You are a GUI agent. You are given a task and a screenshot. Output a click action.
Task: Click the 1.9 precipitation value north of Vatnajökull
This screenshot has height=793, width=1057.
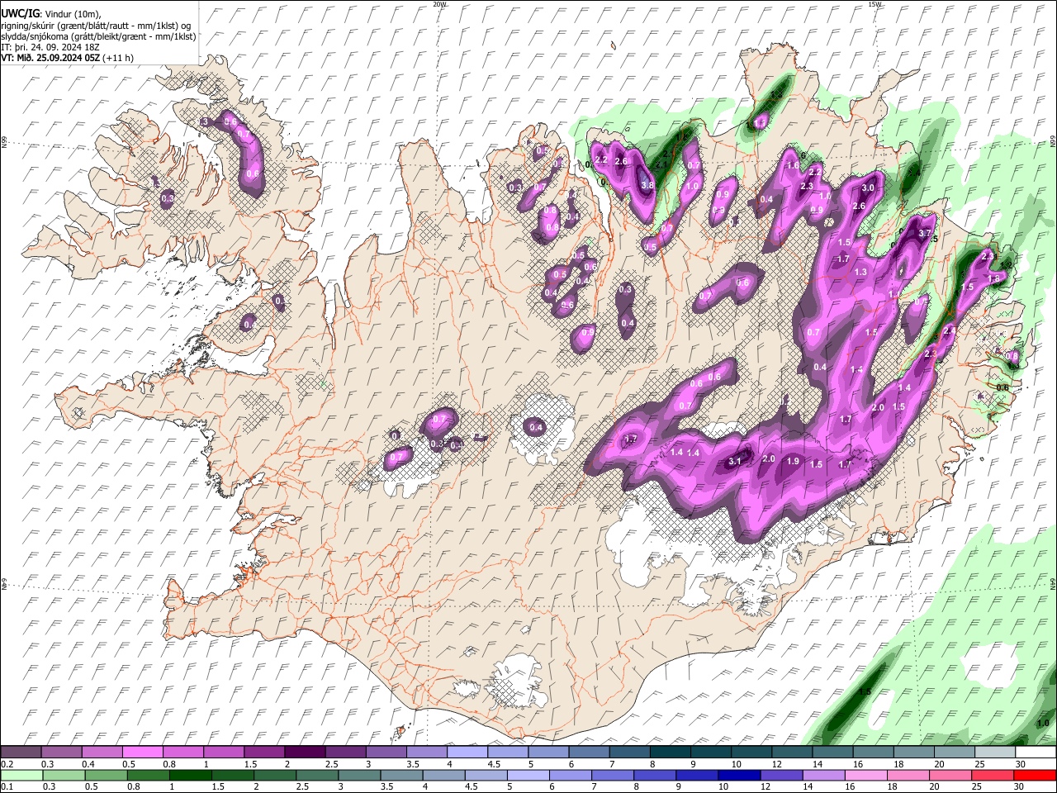pyautogui.click(x=793, y=461)
